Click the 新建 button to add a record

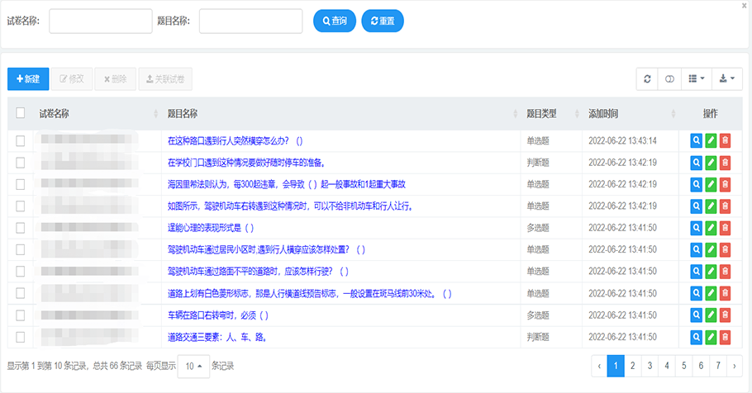click(x=27, y=78)
